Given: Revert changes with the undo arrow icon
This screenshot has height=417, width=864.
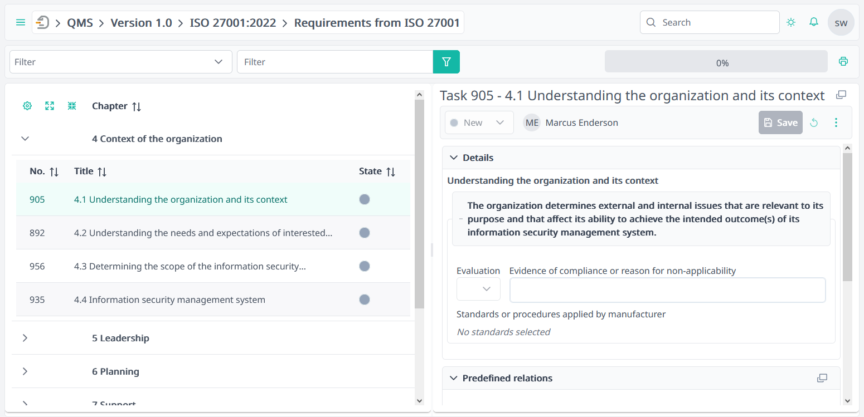Looking at the screenshot, I should (x=814, y=122).
